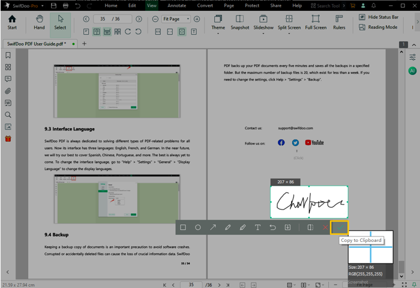Open properties sliders panel icon
This screenshot has width=420, height=288.
pos(413,57)
